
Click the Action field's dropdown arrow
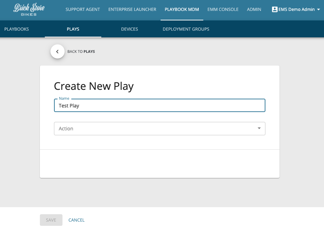click(x=259, y=129)
